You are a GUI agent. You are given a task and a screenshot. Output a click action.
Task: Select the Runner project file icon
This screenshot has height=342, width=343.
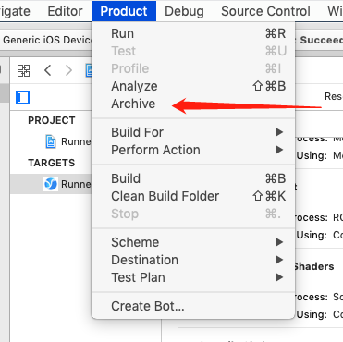(x=51, y=141)
